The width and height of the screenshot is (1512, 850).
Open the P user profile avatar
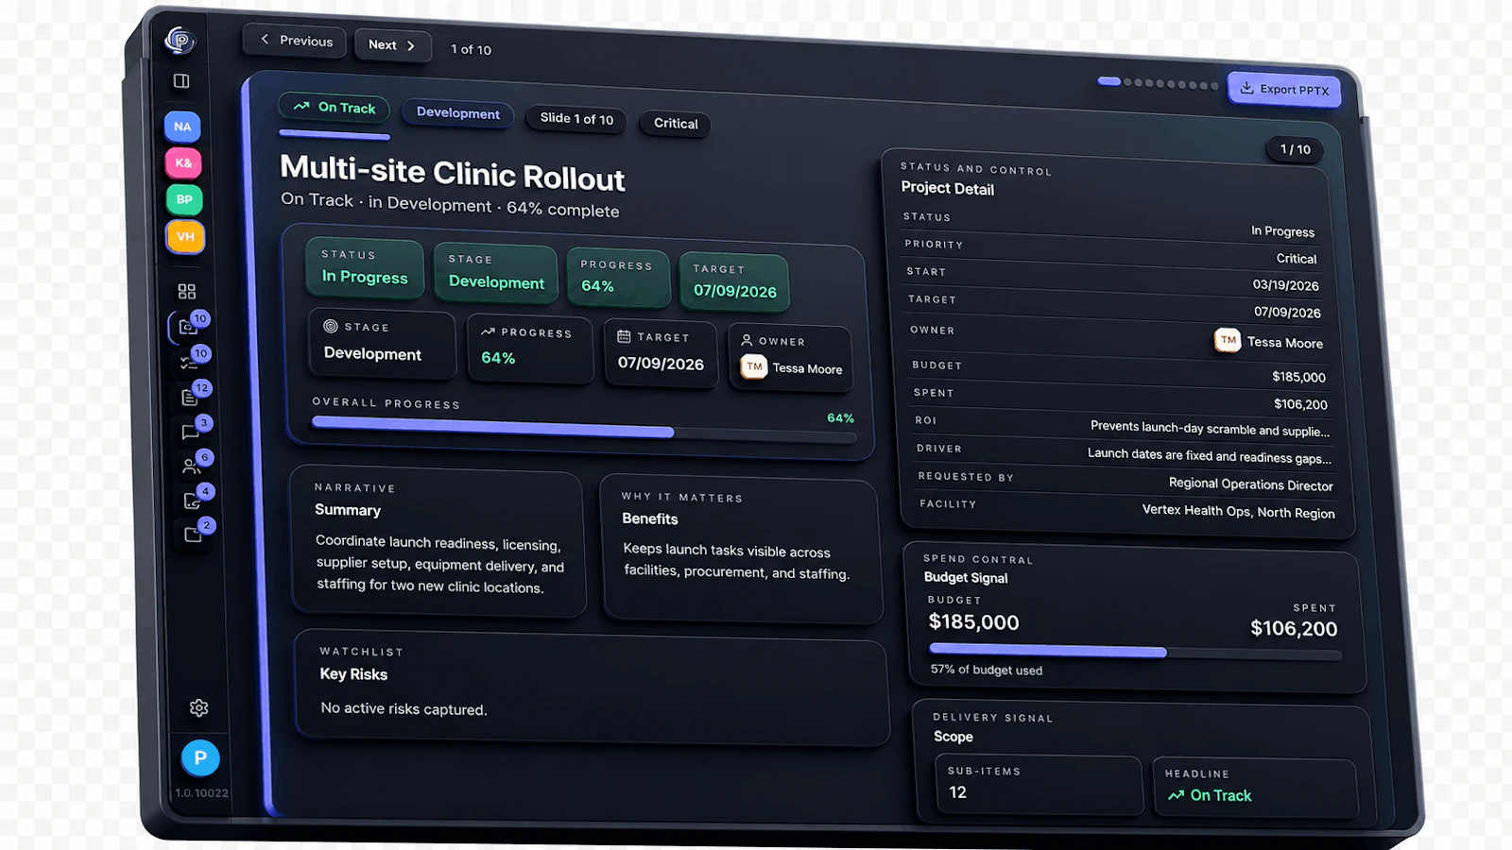[x=200, y=757]
